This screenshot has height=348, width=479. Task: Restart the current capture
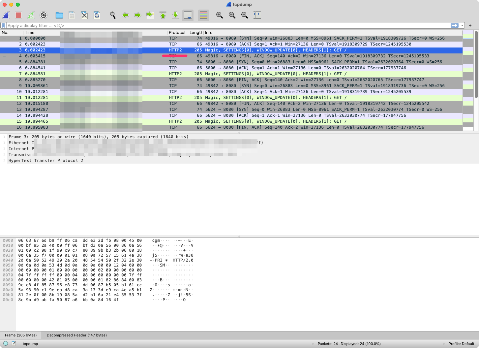(x=31, y=15)
